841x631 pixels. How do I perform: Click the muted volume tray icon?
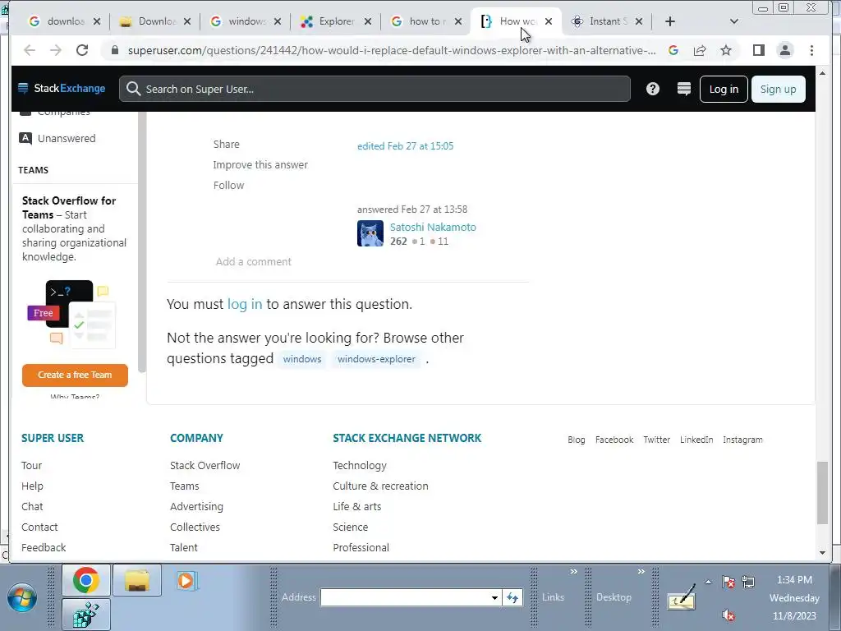728,615
